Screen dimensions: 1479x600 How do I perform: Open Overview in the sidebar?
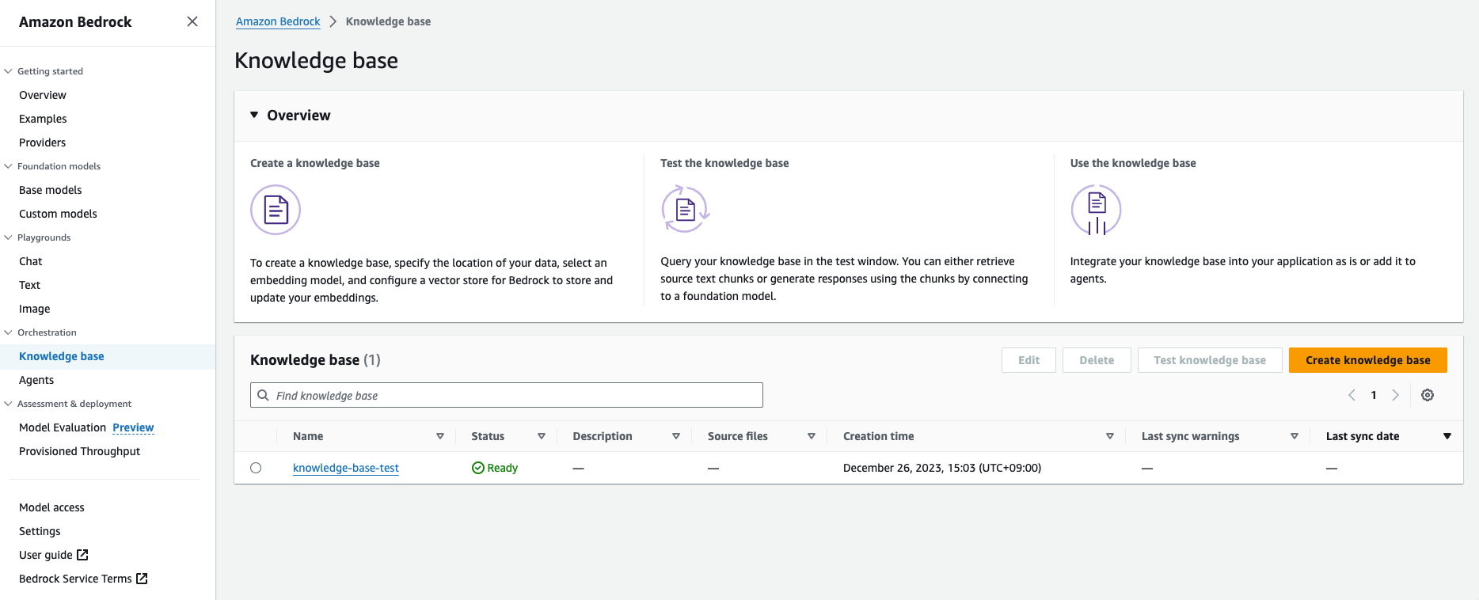click(x=43, y=95)
